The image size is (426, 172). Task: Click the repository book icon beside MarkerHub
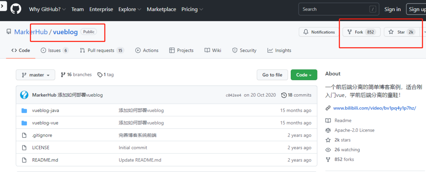coord(9,32)
